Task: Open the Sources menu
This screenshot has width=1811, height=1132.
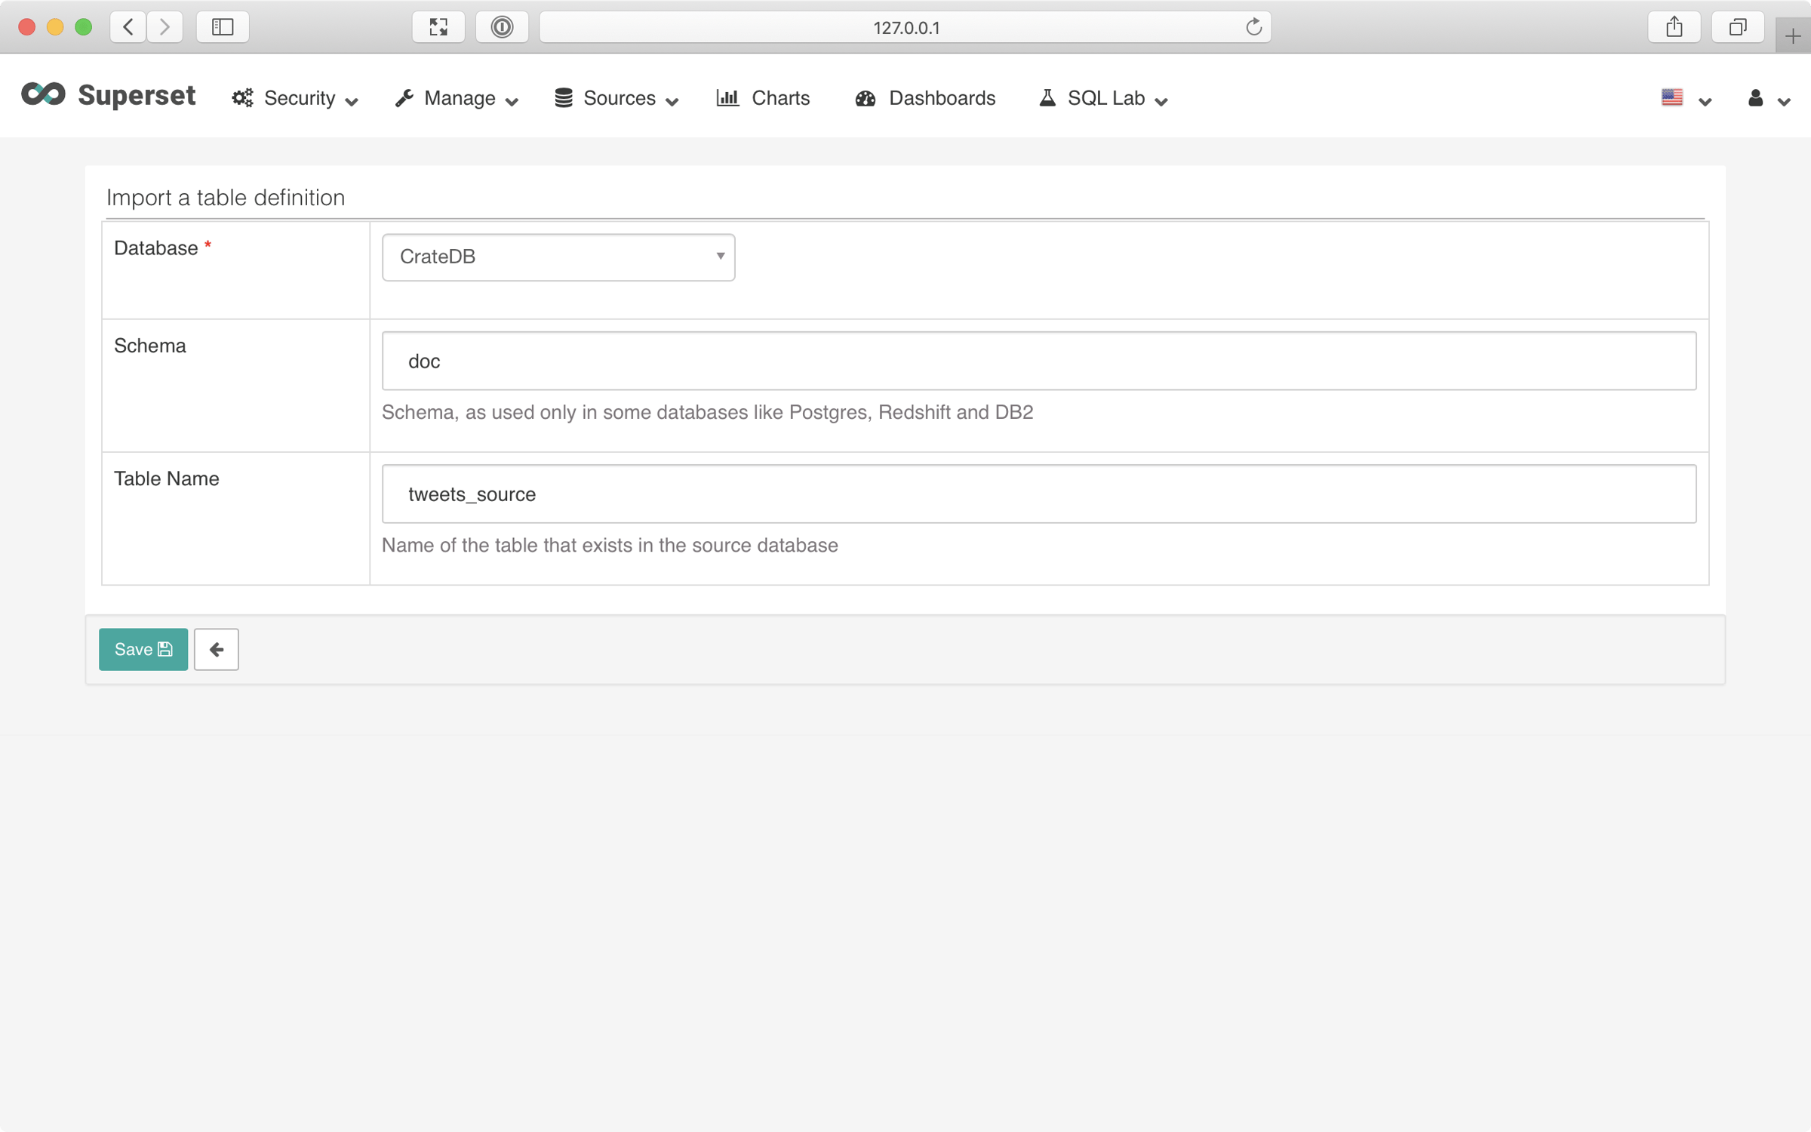Action: coord(619,97)
